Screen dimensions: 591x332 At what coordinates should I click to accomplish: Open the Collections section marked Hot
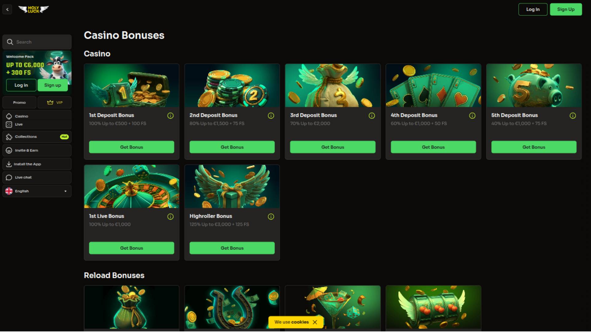37,137
